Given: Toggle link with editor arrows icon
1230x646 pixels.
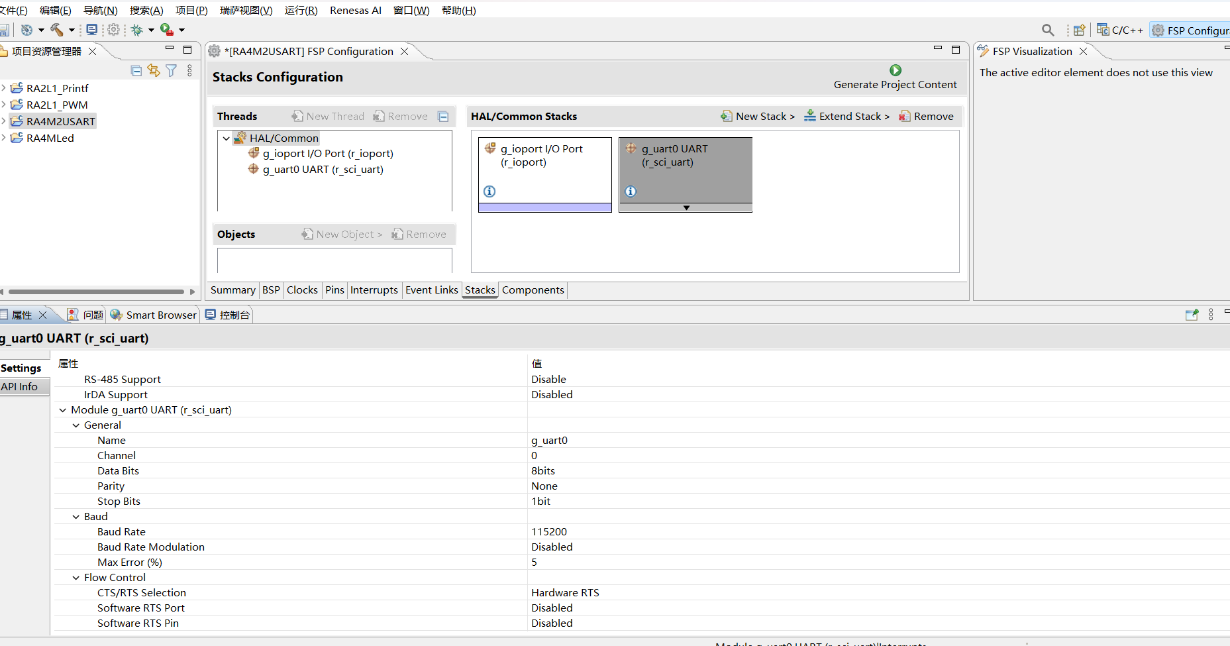Looking at the screenshot, I should click(x=154, y=70).
